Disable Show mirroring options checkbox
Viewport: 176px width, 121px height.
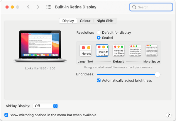(6, 115)
